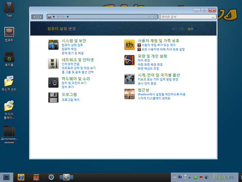242x182 pixels.
Task: Click the search button in search box
Action: [213, 17]
